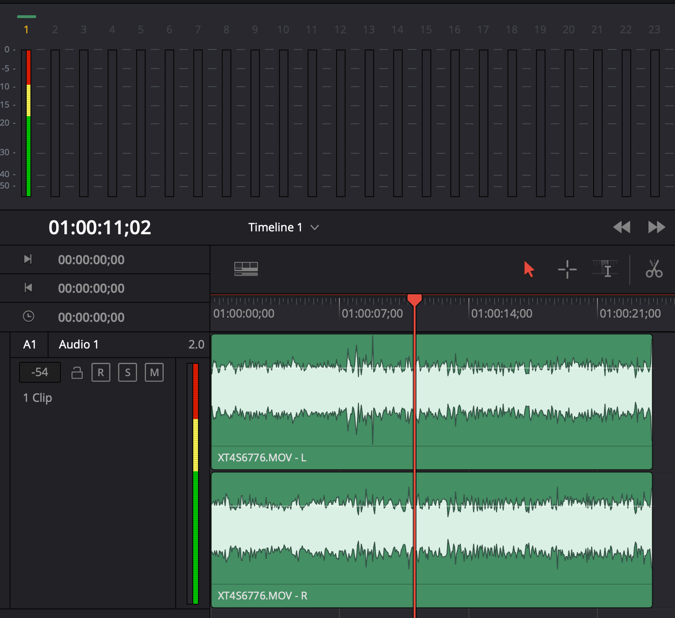Click ruler at 01:00:00;00
Screen dimensions: 675x618
point(244,313)
